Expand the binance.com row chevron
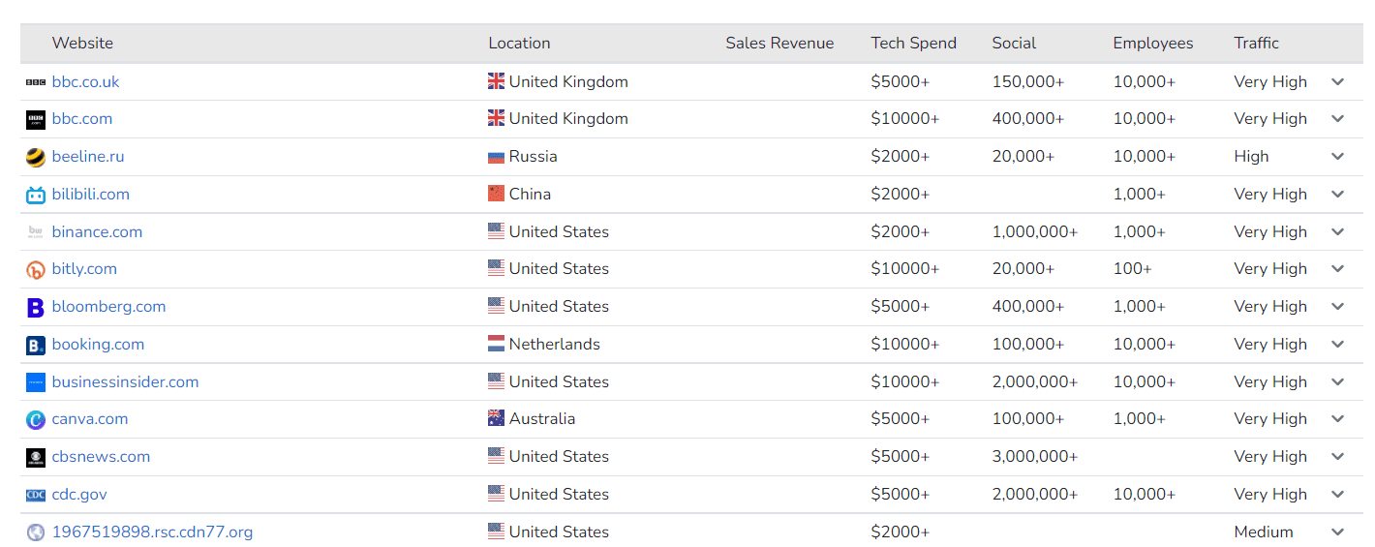The image size is (1375, 547). coord(1338,232)
